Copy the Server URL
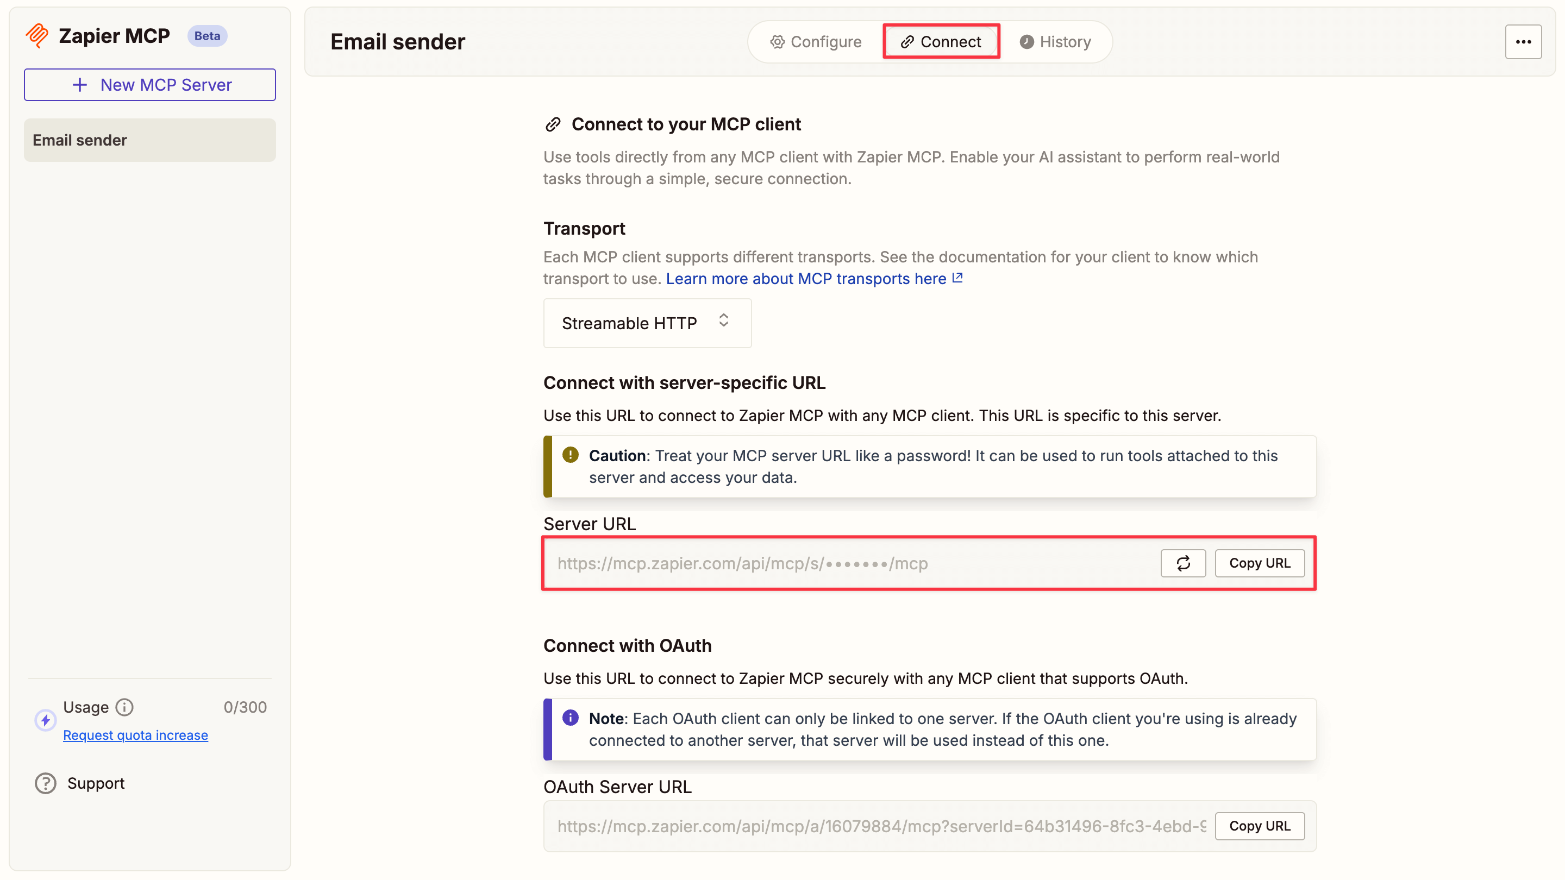 (x=1260, y=563)
